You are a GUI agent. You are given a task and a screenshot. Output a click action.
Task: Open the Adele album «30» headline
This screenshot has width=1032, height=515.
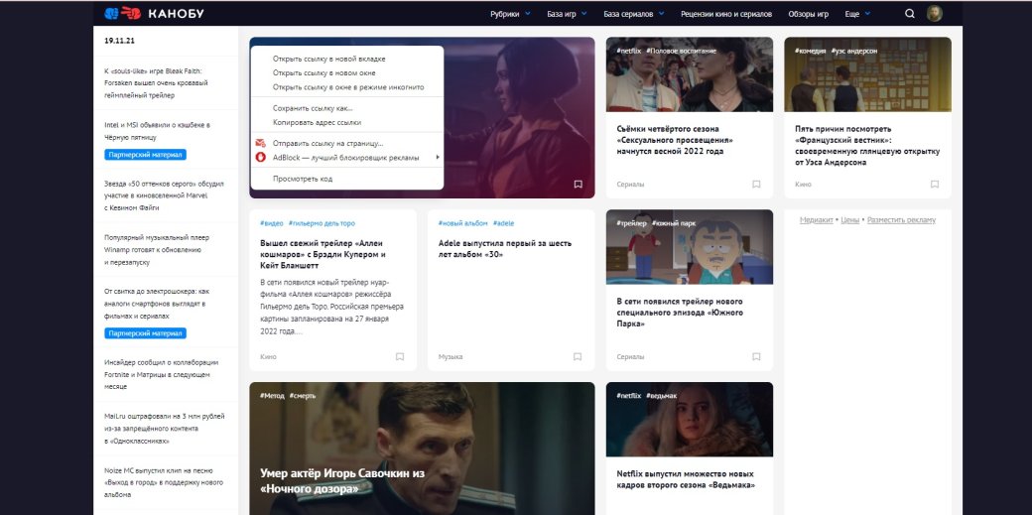click(x=505, y=248)
